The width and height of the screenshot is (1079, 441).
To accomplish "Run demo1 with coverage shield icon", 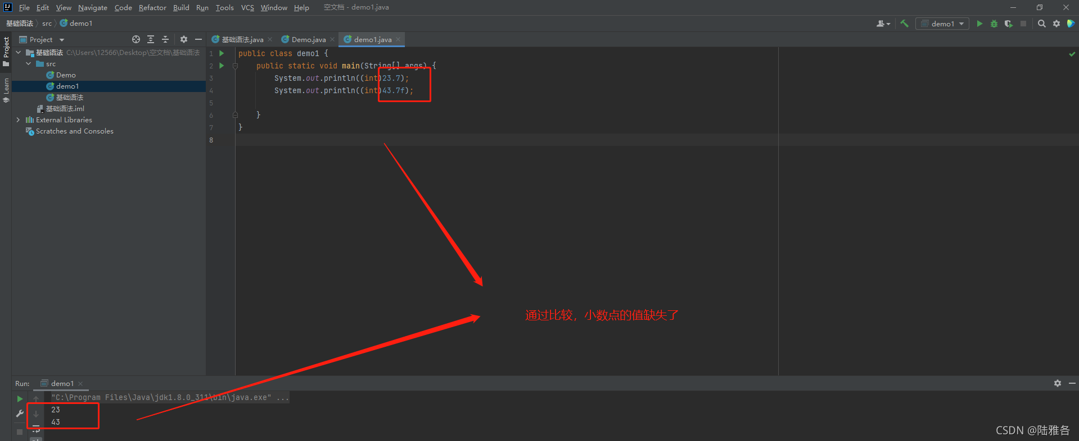I will 1009,24.
